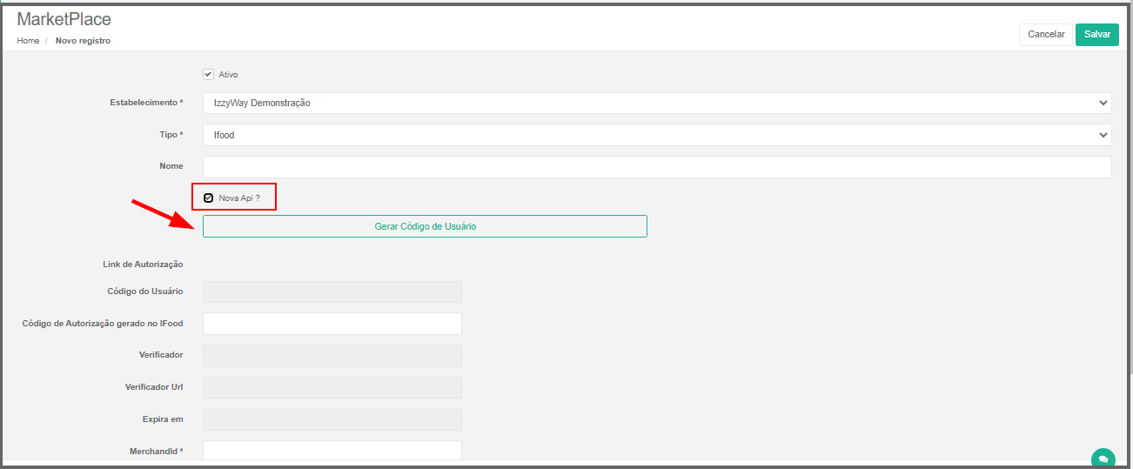Click the Código do Usuário field
Screen dimensions: 1133x469
coord(332,291)
